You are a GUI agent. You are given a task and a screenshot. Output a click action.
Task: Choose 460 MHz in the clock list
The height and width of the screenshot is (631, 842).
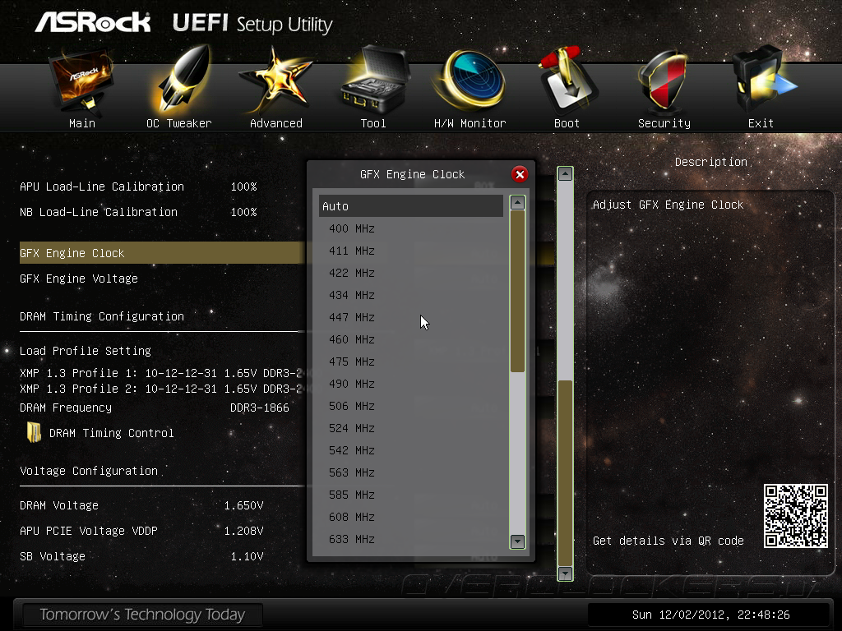point(411,339)
